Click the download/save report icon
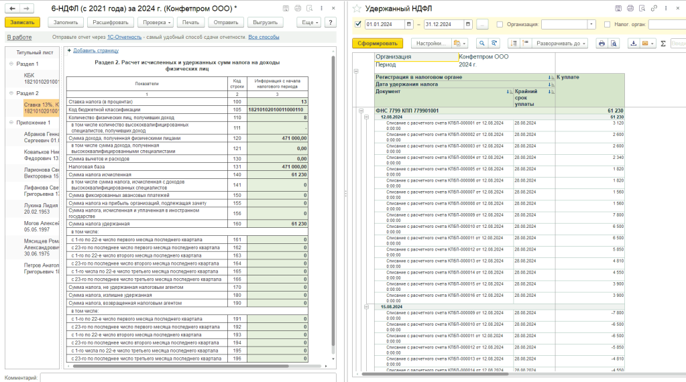The width and height of the screenshot is (686, 382). [x=634, y=44]
